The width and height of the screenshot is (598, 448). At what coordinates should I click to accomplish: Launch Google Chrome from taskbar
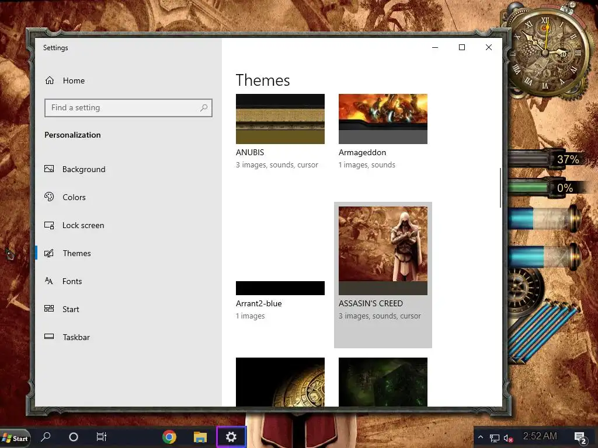[169, 437]
